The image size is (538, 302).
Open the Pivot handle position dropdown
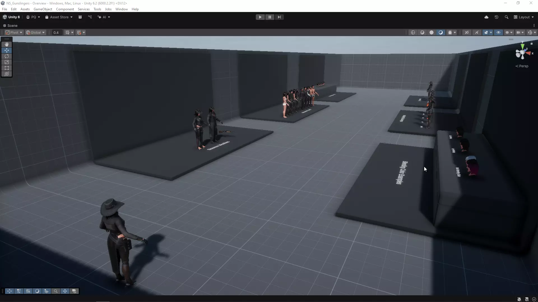pyautogui.click(x=14, y=32)
